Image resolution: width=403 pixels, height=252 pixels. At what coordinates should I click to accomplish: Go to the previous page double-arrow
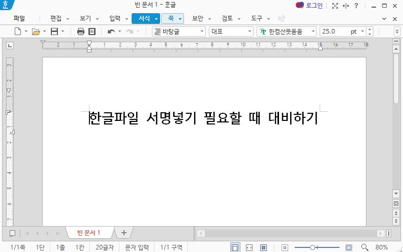click(x=396, y=213)
